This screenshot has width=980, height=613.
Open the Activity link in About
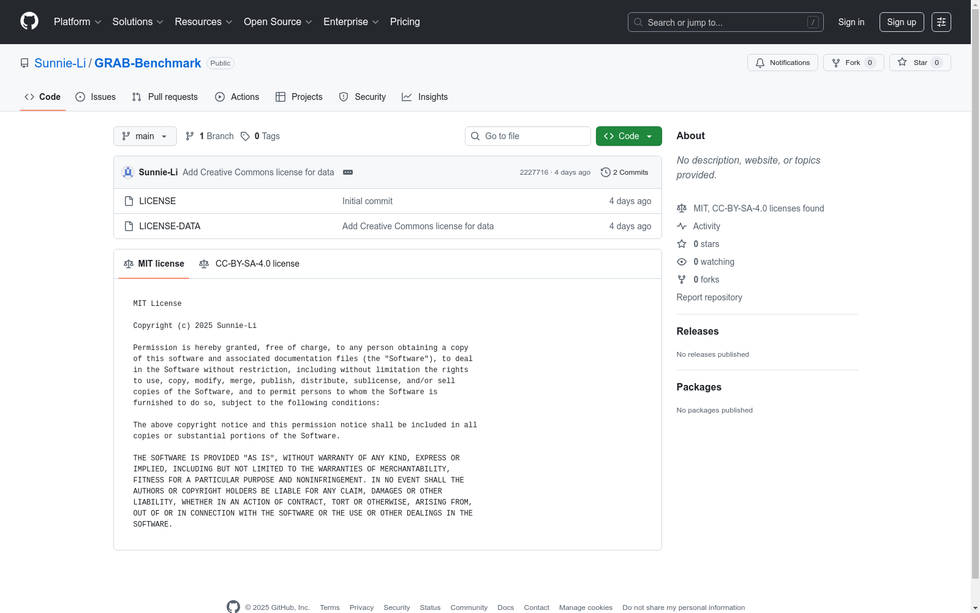point(707,226)
